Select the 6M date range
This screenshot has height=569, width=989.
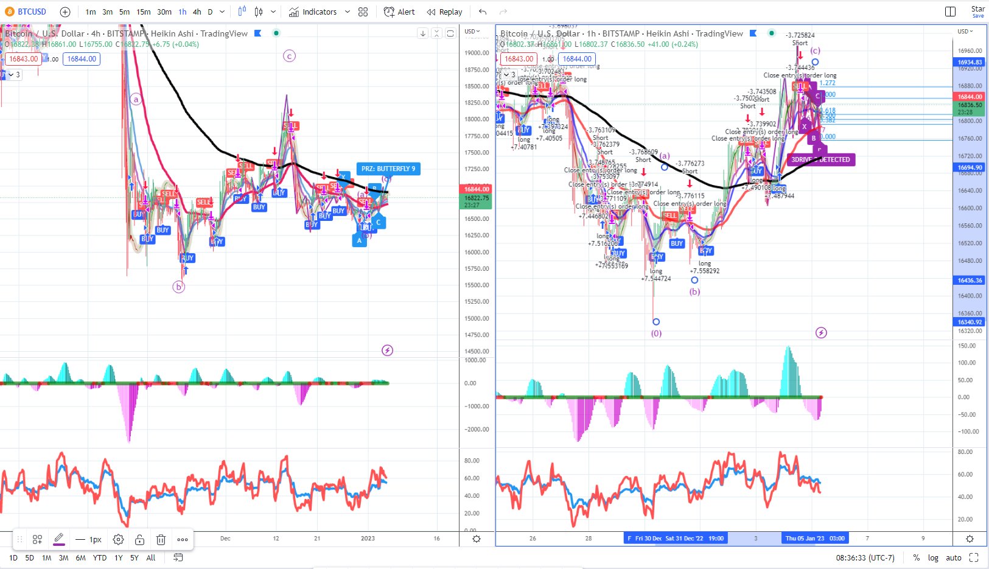pos(80,557)
